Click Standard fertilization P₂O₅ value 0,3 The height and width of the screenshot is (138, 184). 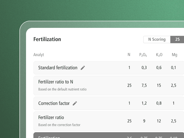click(x=144, y=68)
